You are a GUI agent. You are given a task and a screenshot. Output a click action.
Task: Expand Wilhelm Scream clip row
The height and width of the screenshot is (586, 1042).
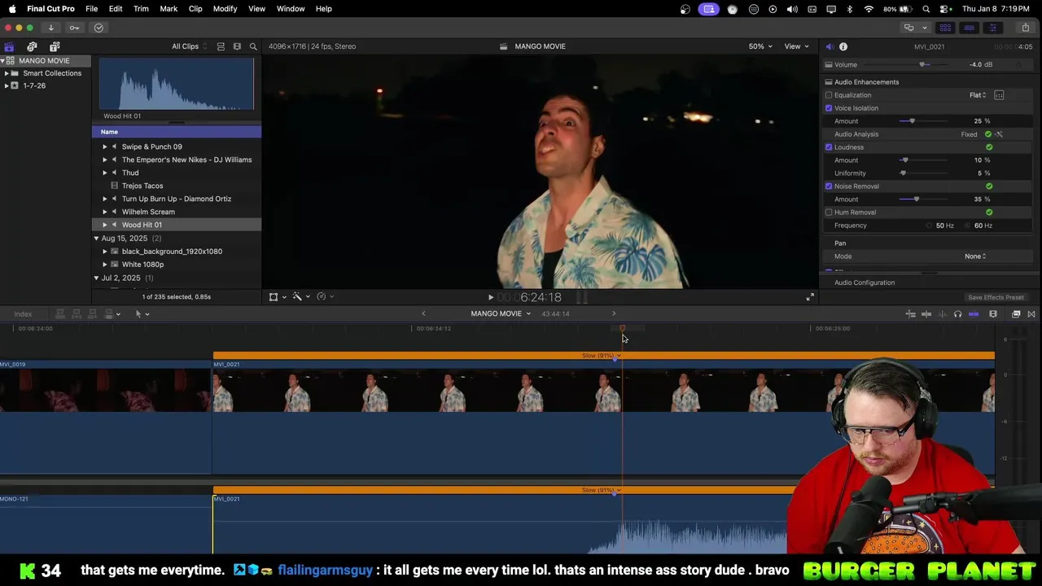pyautogui.click(x=104, y=212)
